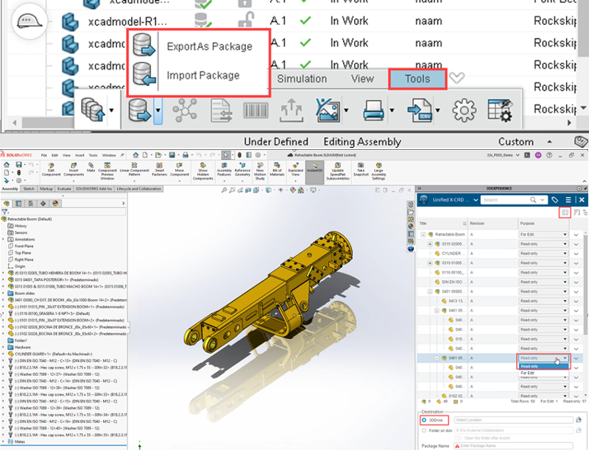Click the Take Snapshot tool

(x=361, y=169)
